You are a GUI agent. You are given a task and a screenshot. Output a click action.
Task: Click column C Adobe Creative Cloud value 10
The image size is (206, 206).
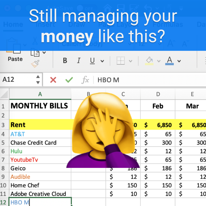[x=123, y=194]
